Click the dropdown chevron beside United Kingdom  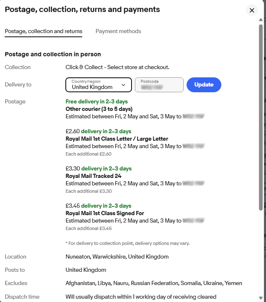[x=123, y=85]
